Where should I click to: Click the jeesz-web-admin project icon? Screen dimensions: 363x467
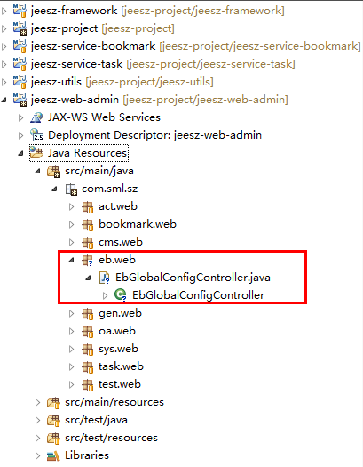20,100
